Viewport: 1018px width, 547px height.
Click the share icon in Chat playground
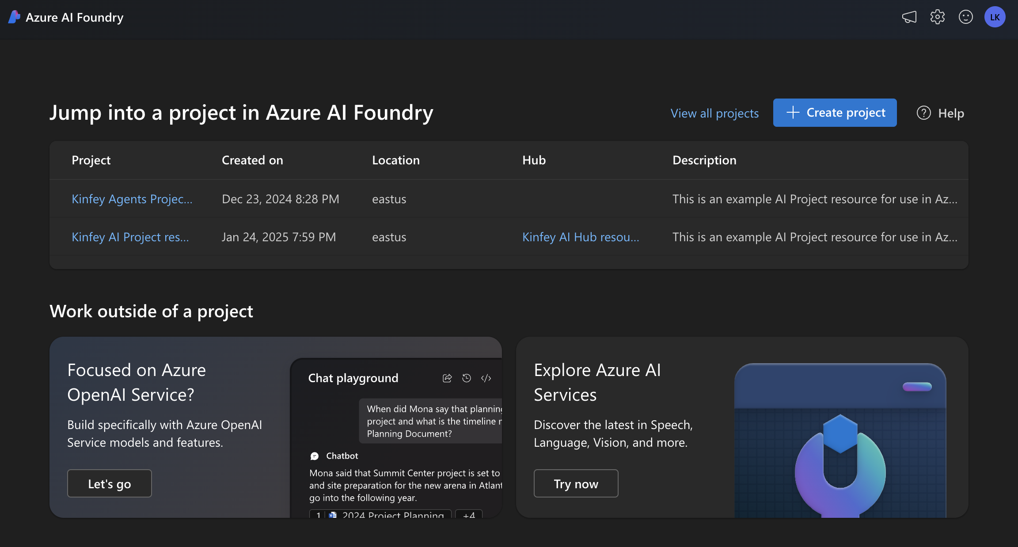click(x=447, y=378)
